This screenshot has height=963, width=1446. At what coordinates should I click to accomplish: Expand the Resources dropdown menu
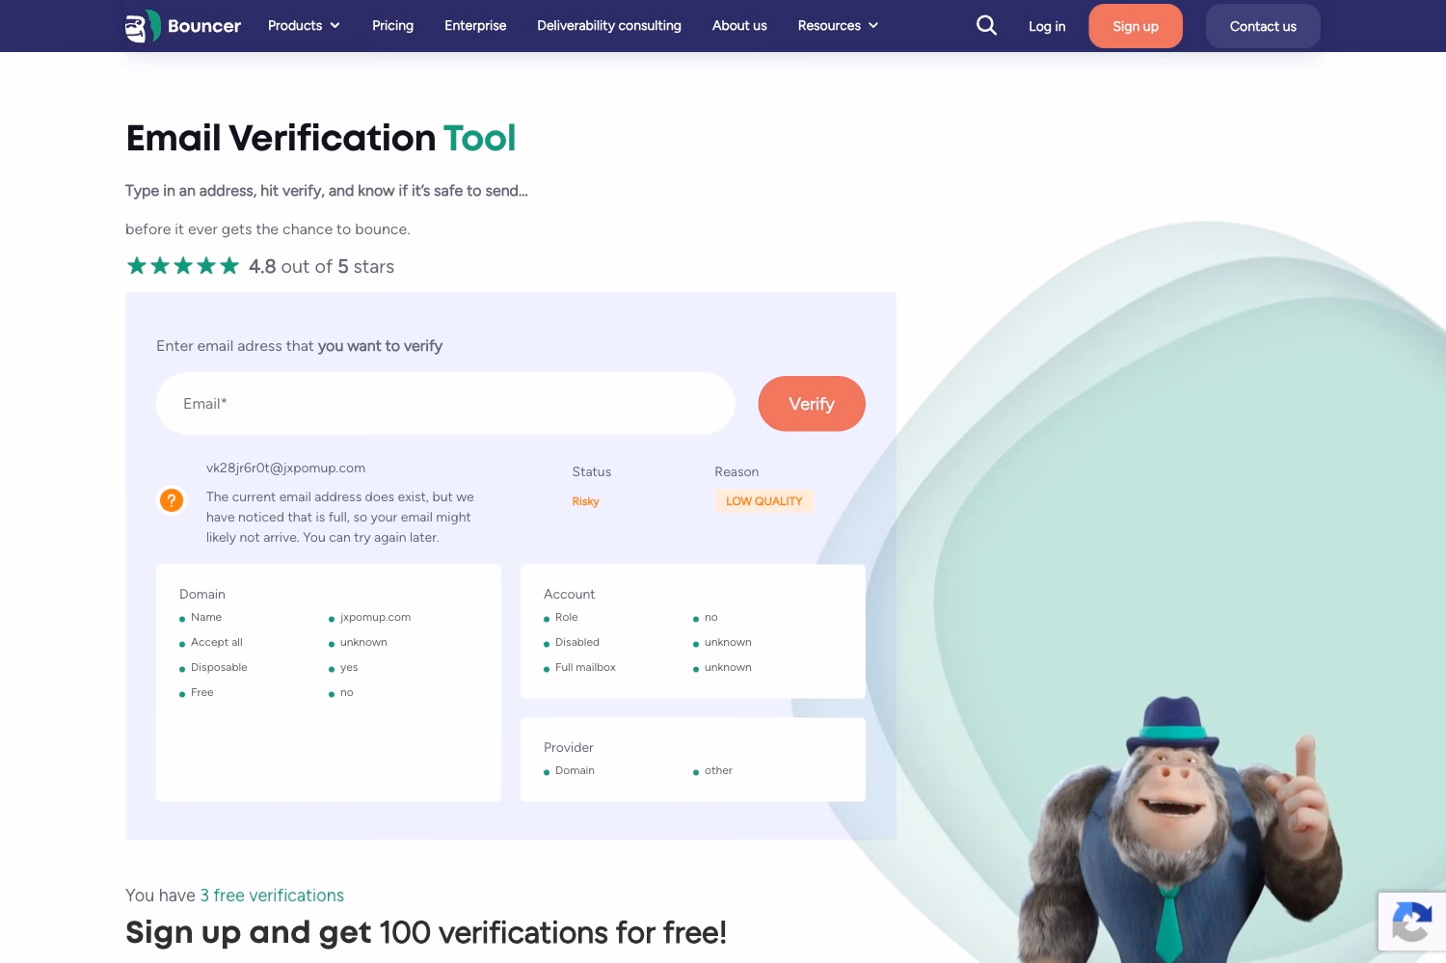(838, 26)
